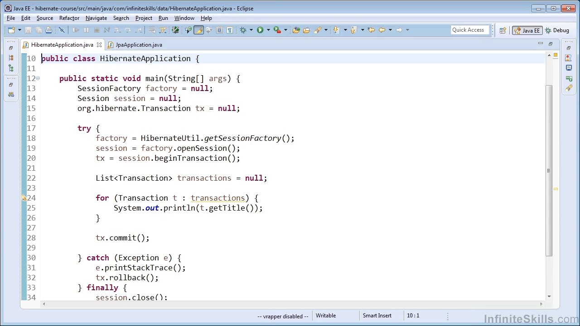The width and height of the screenshot is (580, 326).
Task: Open the New wizard dropdown arrow
Action: [x=19, y=30]
